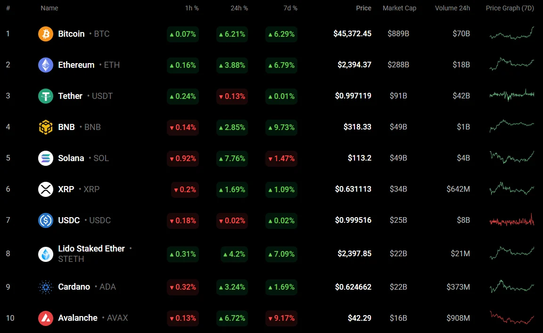Image resolution: width=543 pixels, height=333 pixels.
Task: Open USDC's red 7-day price graph
Action: (511, 220)
